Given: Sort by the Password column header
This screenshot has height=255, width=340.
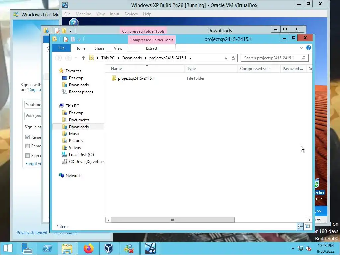Looking at the screenshot, I should coord(294,69).
